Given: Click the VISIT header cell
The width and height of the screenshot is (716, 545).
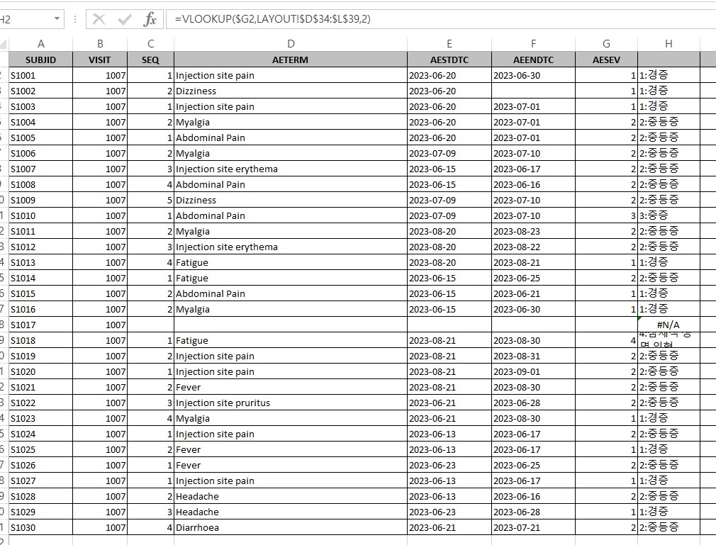Looking at the screenshot, I should point(100,60).
